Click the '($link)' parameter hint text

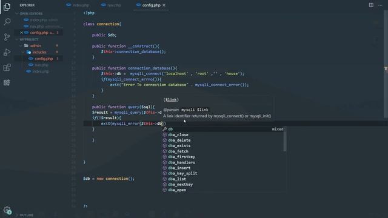pyautogui.click(x=171, y=99)
